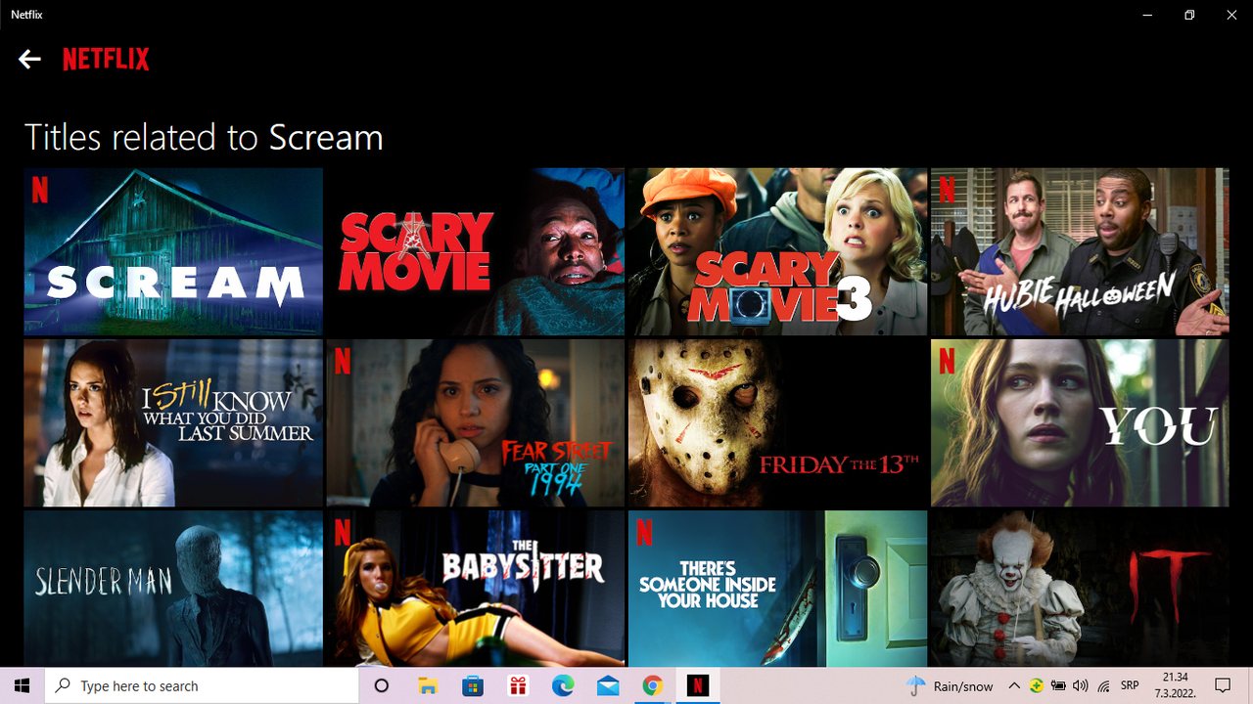Open the first Scary Movie thumbnail
Screen dimensions: 1253x704
pos(475,251)
